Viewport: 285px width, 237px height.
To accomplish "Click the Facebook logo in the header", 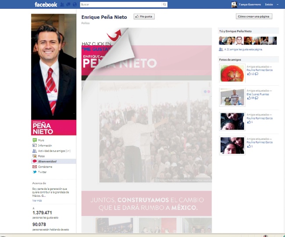I will (x=46, y=4).
